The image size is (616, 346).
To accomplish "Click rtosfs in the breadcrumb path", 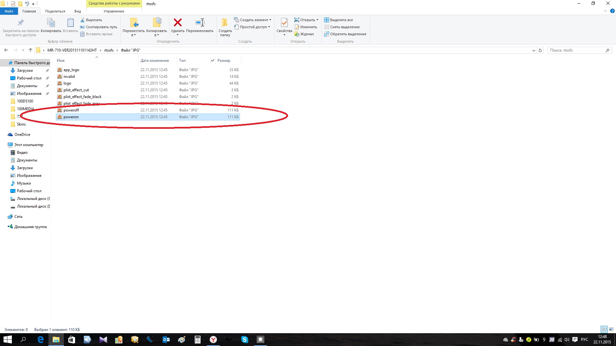I will tap(109, 50).
